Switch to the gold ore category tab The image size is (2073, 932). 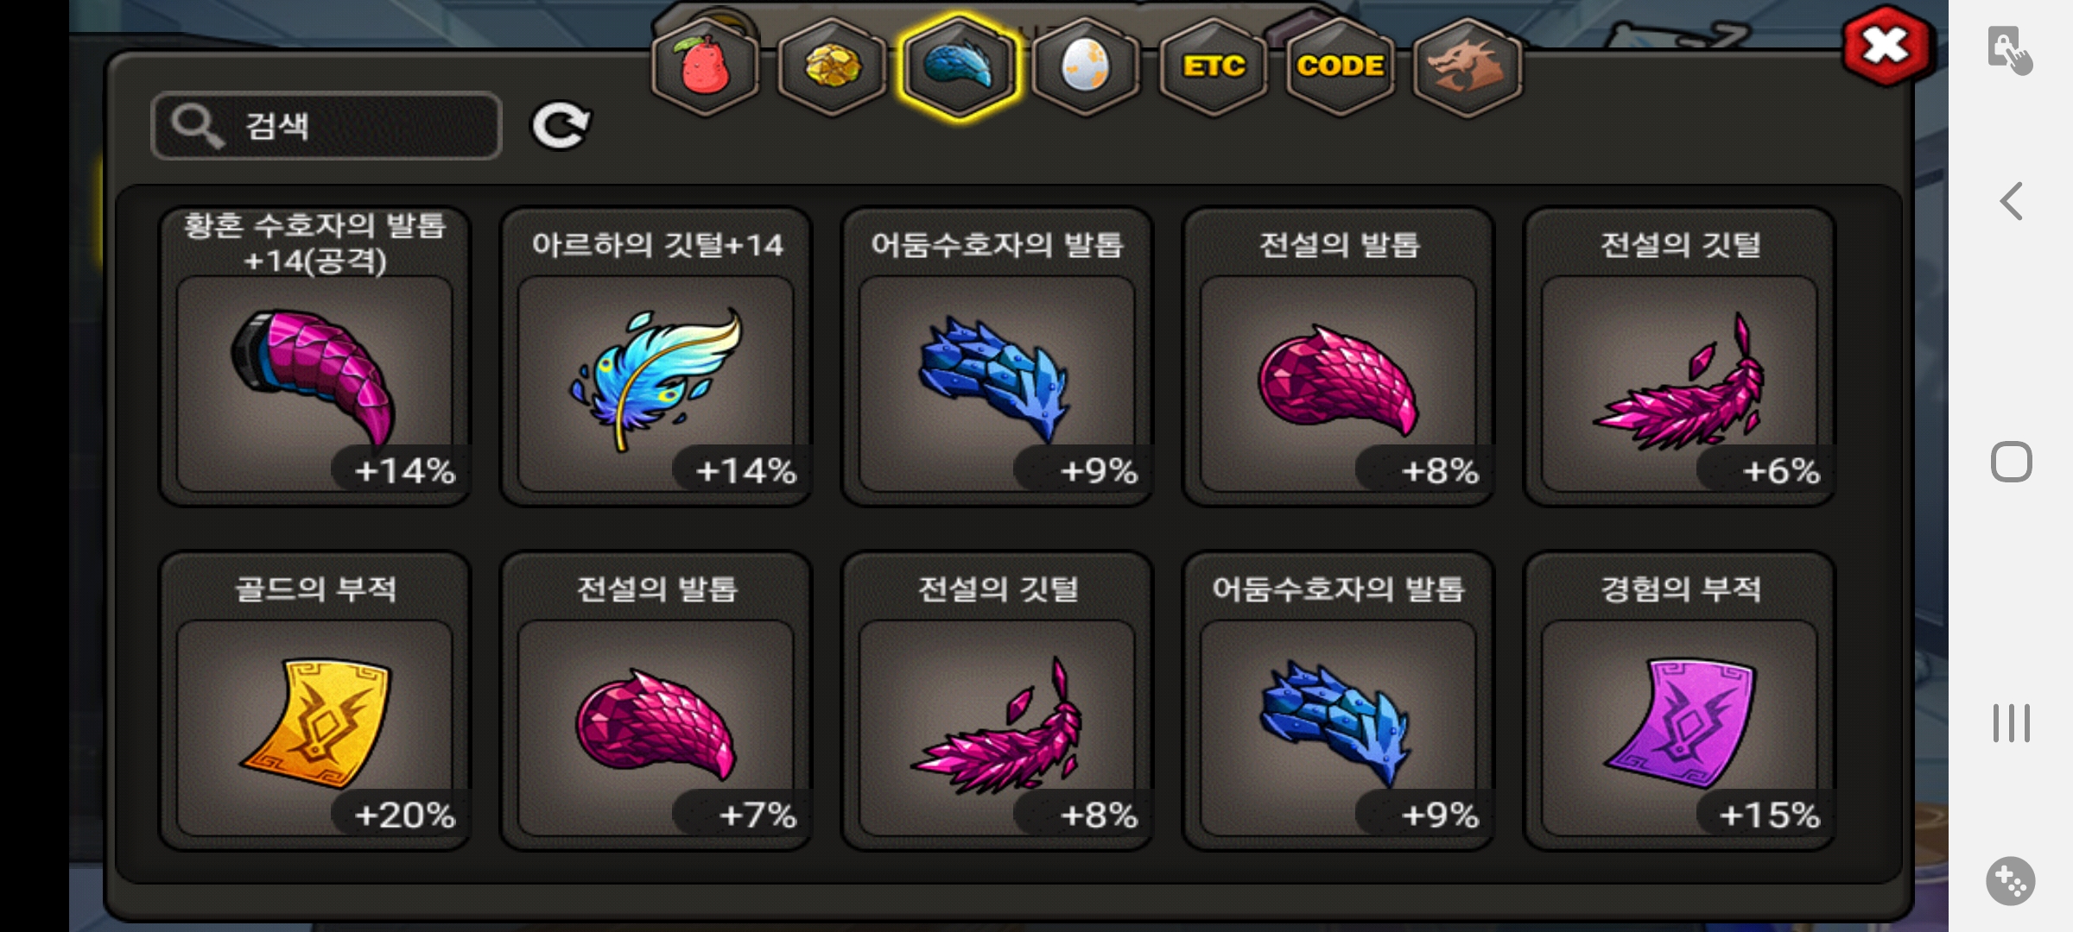pyautogui.click(x=832, y=66)
